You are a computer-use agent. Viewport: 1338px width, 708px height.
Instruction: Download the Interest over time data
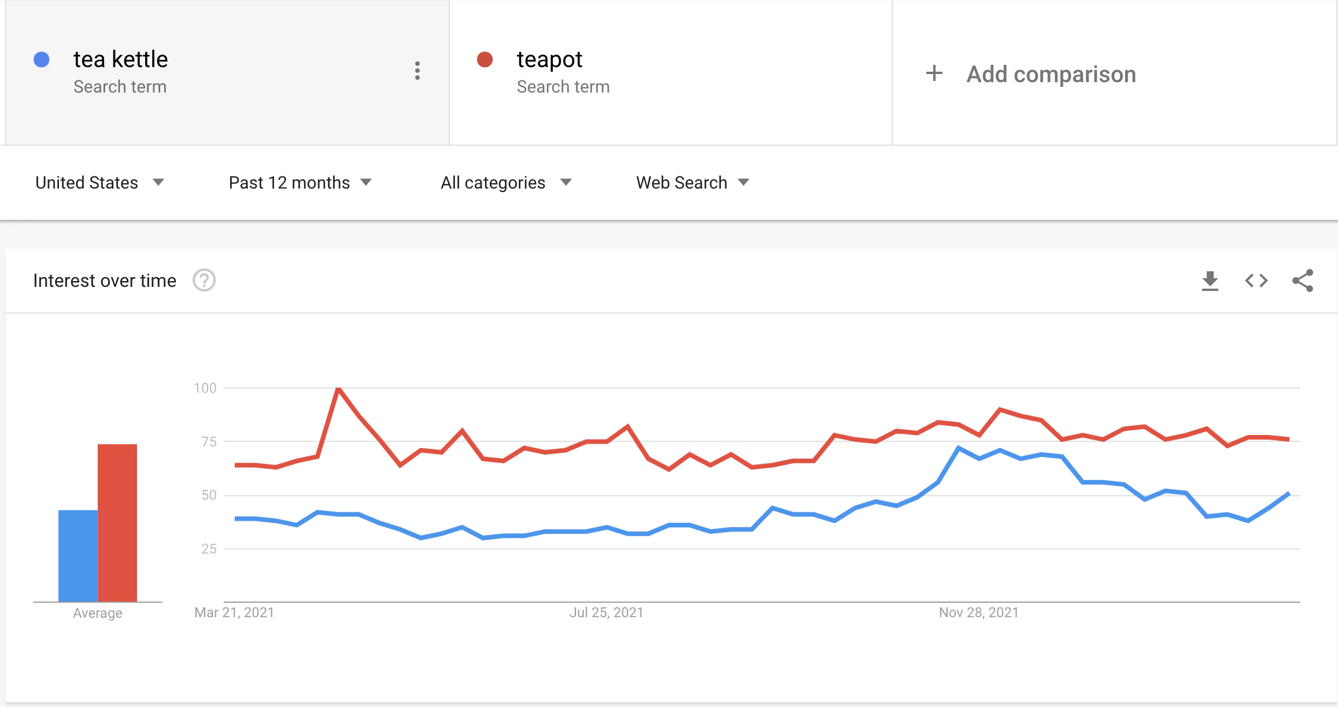click(1210, 281)
